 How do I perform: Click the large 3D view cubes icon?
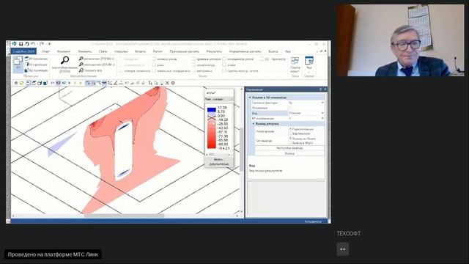coord(18,64)
